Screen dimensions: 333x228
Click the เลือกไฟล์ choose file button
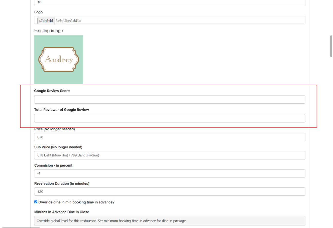[x=46, y=21]
